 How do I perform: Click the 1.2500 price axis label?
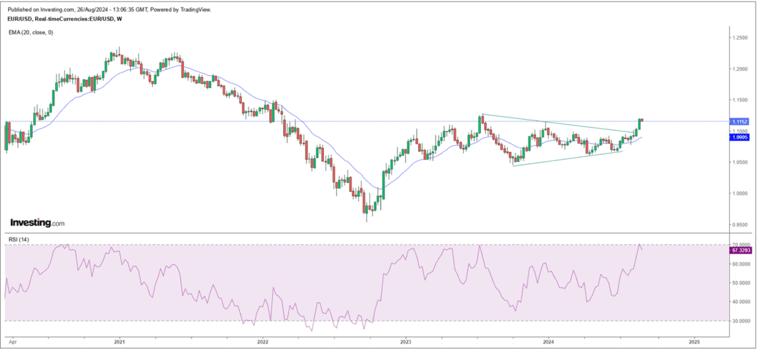[741, 38]
